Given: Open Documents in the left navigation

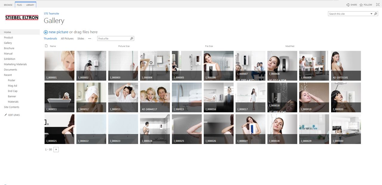Looking at the screenshot, I should (10, 69).
